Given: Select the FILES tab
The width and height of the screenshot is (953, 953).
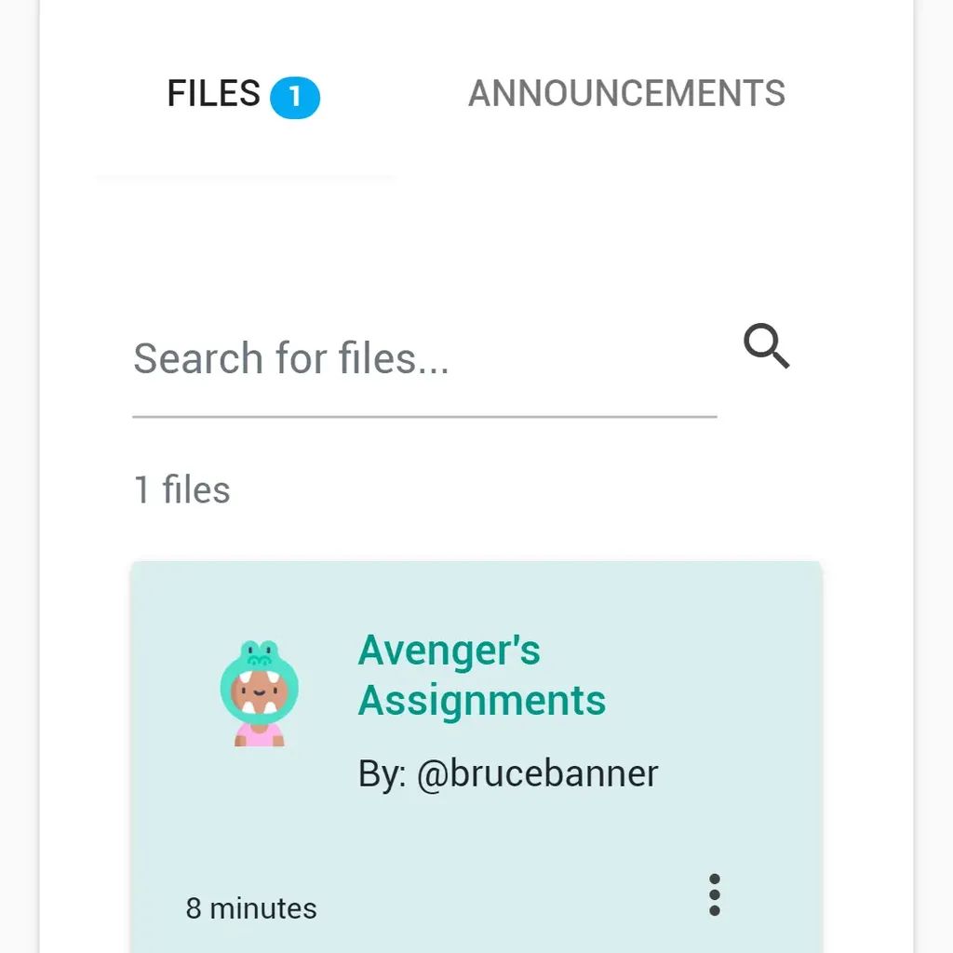Looking at the screenshot, I should (213, 93).
